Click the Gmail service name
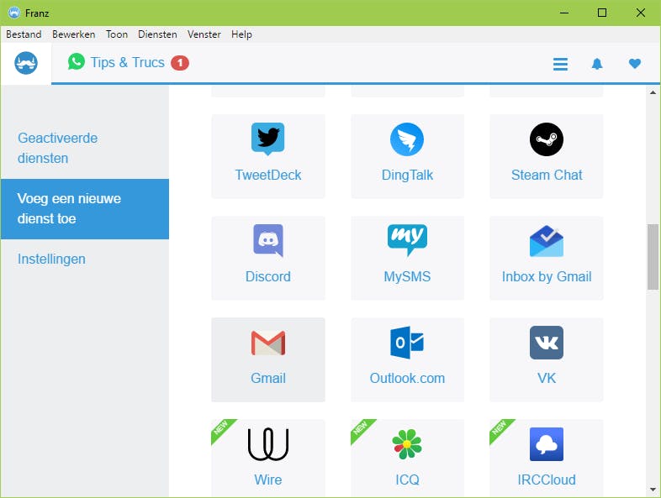Viewport: 661px width, 498px height. (268, 378)
